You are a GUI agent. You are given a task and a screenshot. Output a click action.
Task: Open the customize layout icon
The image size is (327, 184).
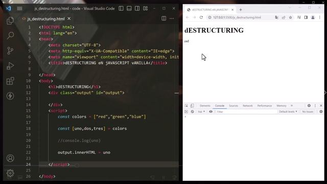click(145, 8)
